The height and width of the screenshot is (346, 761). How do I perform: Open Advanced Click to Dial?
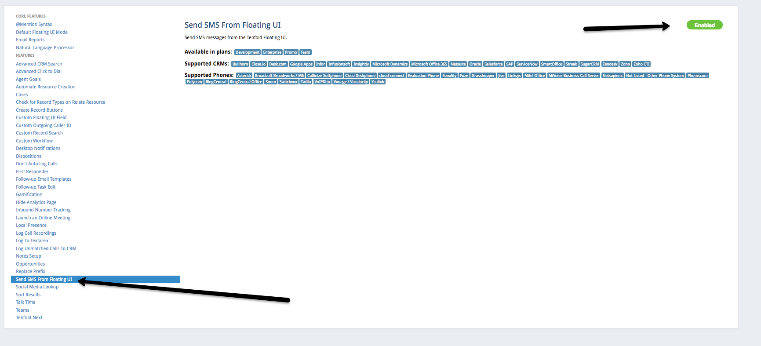pyautogui.click(x=39, y=71)
